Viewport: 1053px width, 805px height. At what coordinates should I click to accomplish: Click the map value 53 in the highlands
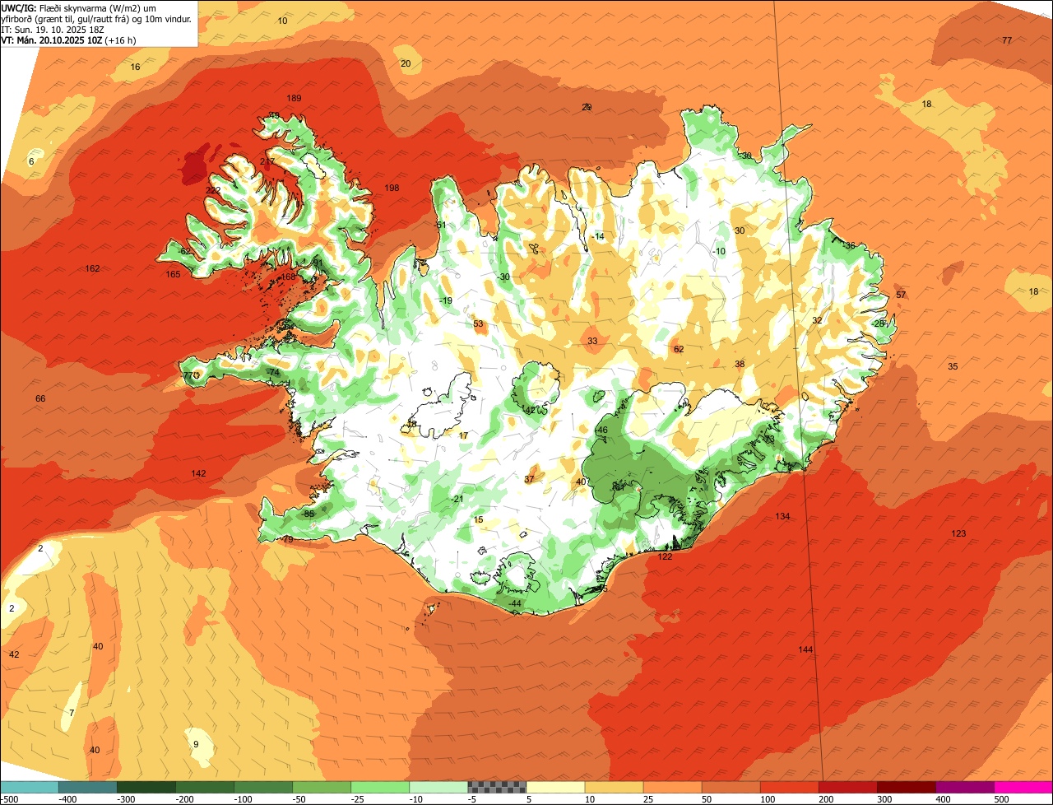point(479,323)
